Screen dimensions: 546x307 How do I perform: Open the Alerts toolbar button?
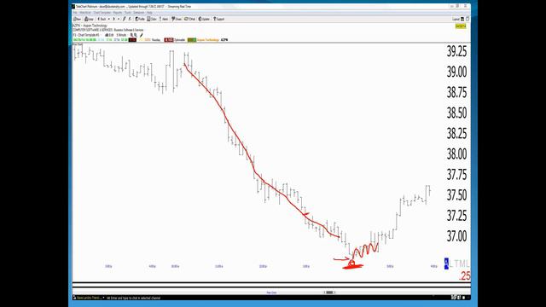tap(164, 19)
